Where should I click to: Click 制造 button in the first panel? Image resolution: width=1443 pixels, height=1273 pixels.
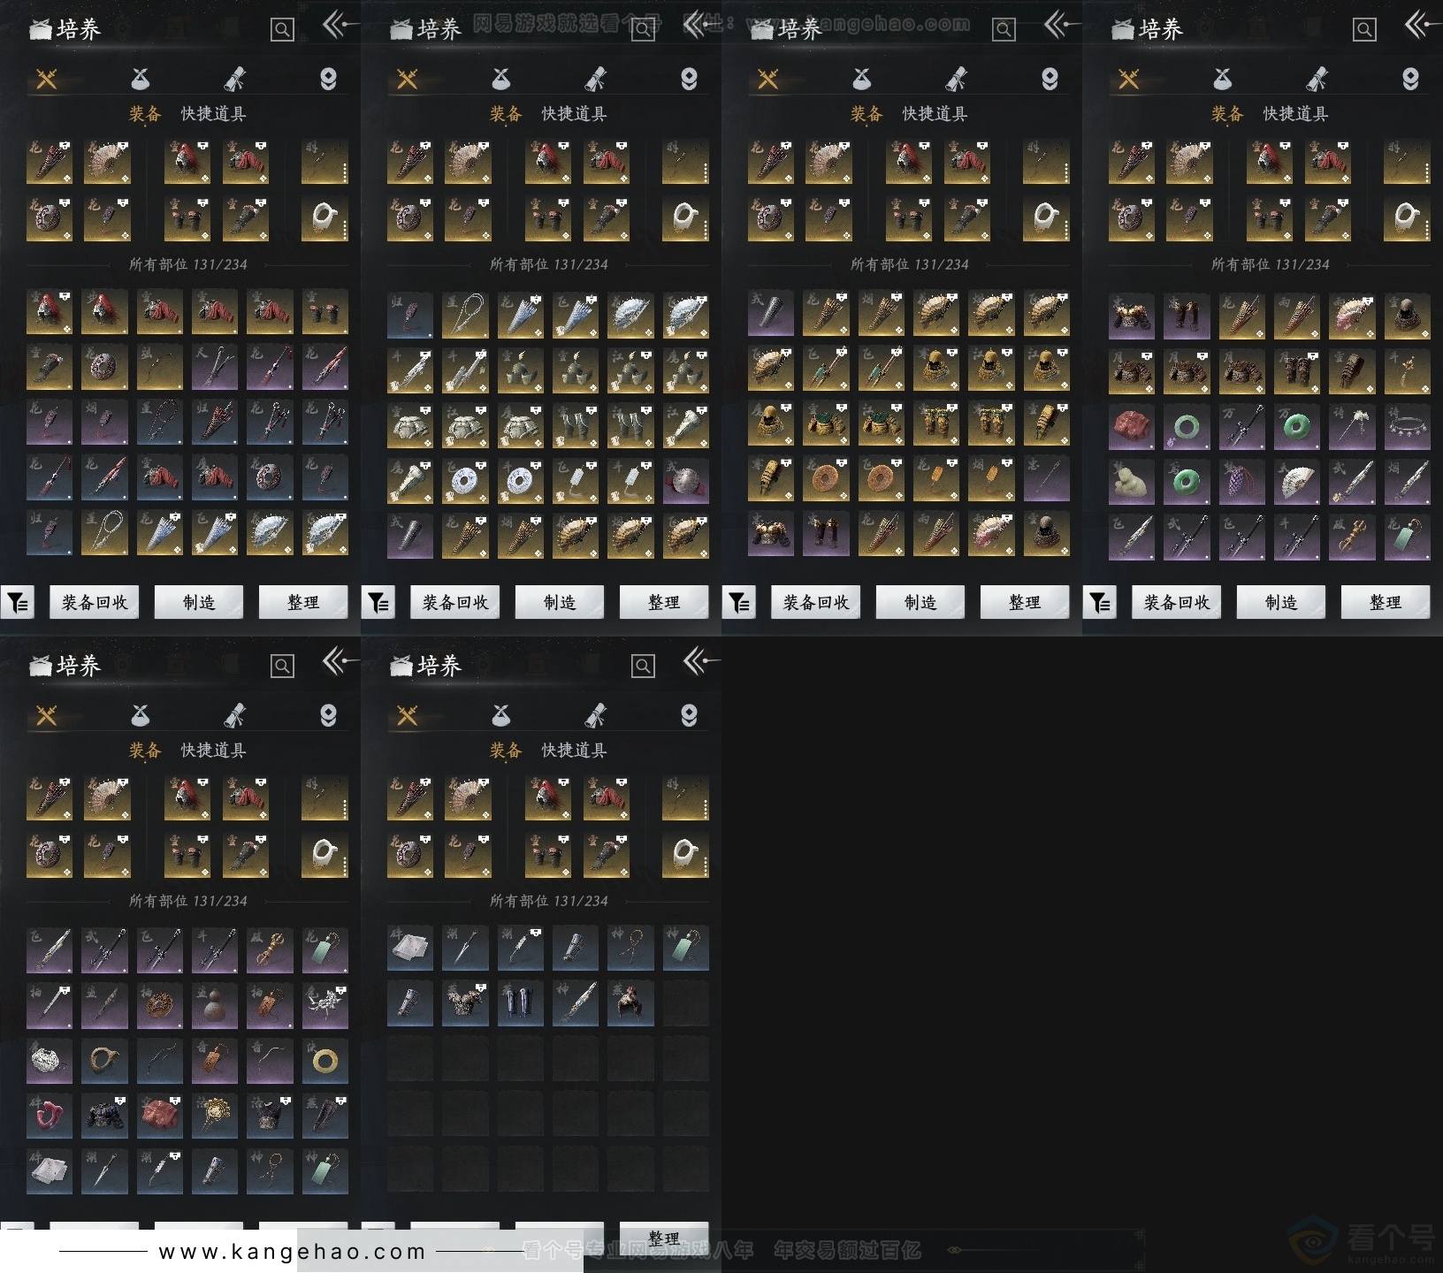[x=199, y=602]
